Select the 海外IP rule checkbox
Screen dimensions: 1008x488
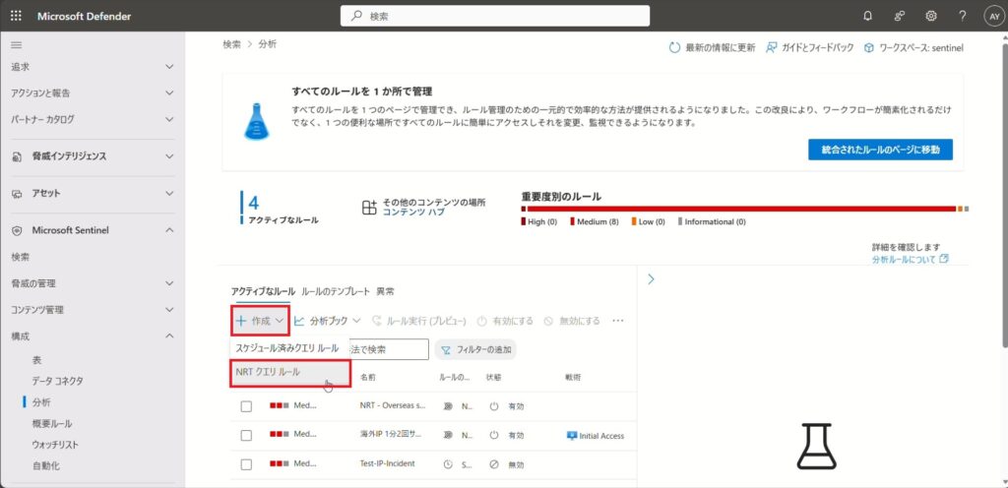pos(246,435)
